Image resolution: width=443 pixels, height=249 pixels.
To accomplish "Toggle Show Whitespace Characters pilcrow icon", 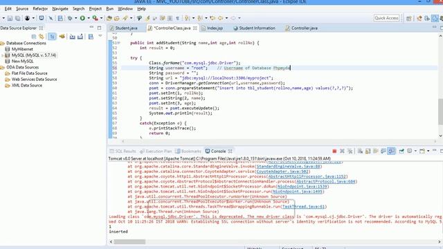I will click(177, 18).
